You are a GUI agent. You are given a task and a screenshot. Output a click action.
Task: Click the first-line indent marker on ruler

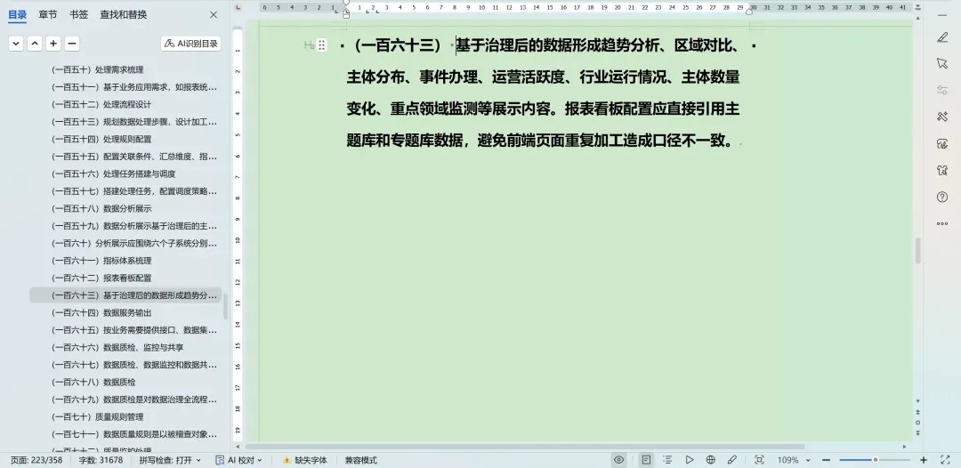[346, 3]
